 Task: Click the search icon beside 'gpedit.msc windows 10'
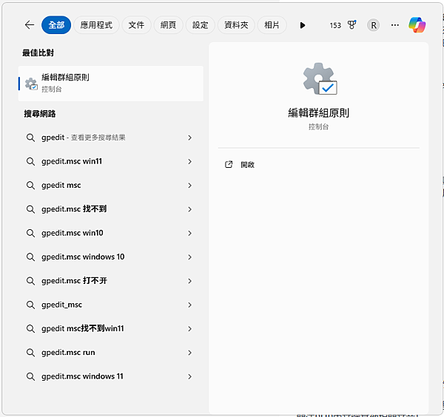[30, 257]
